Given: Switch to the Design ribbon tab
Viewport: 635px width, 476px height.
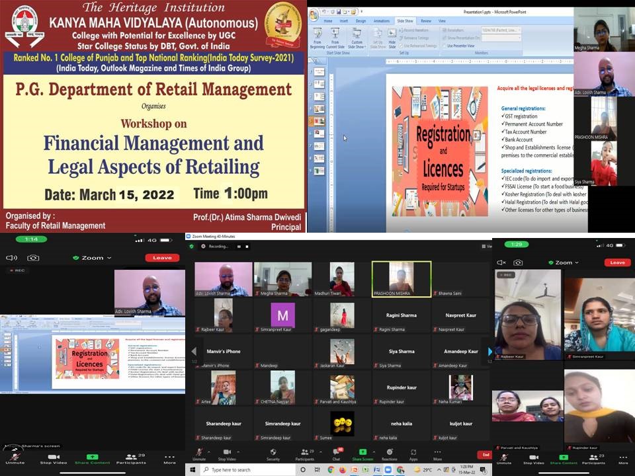Looking at the screenshot, I should [x=361, y=21].
